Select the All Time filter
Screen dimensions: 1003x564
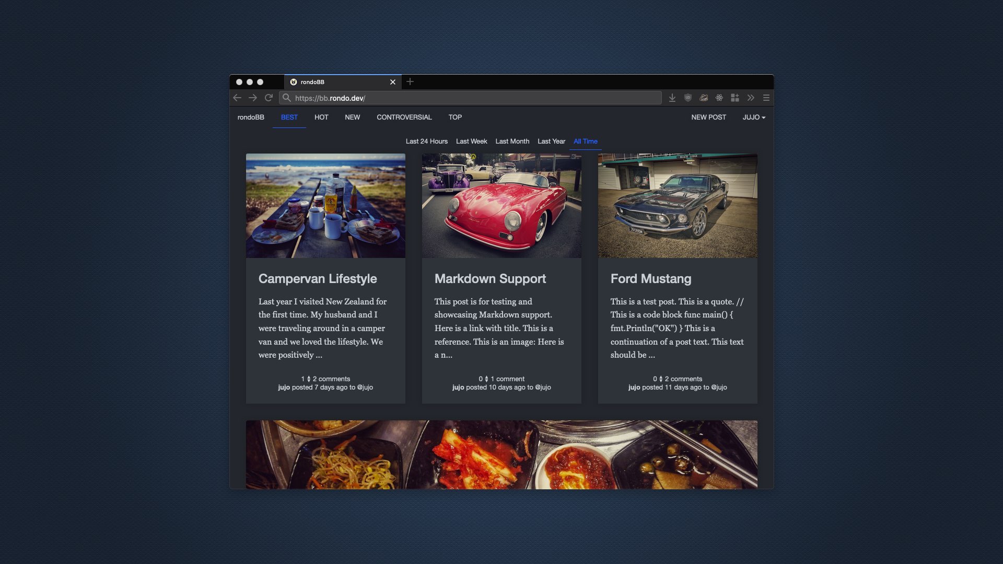pyautogui.click(x=585, y=141)
